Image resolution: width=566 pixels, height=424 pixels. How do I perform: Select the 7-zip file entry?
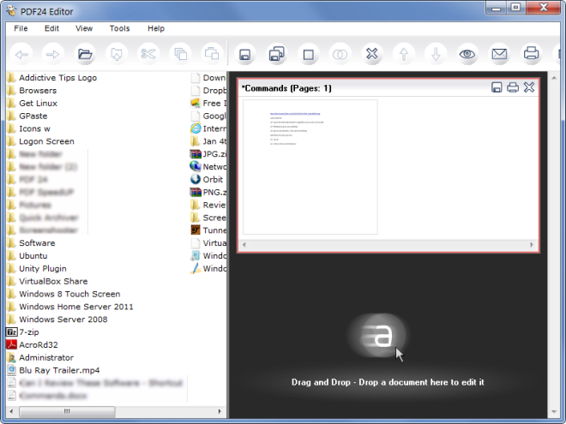(23, 332)
